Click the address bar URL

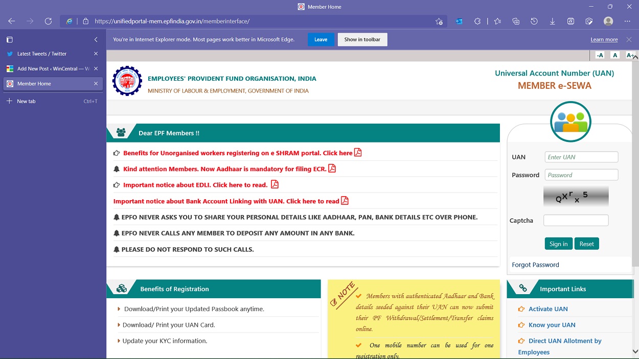172,21
